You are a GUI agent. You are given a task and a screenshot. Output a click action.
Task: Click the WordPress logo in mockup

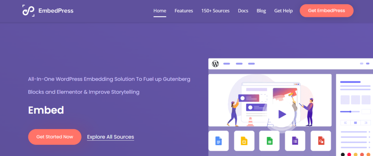(215, 64)
